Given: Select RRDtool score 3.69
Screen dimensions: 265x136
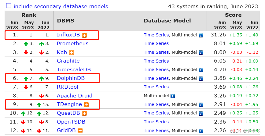Looking at the screenshot, I should tap(220, 87).
